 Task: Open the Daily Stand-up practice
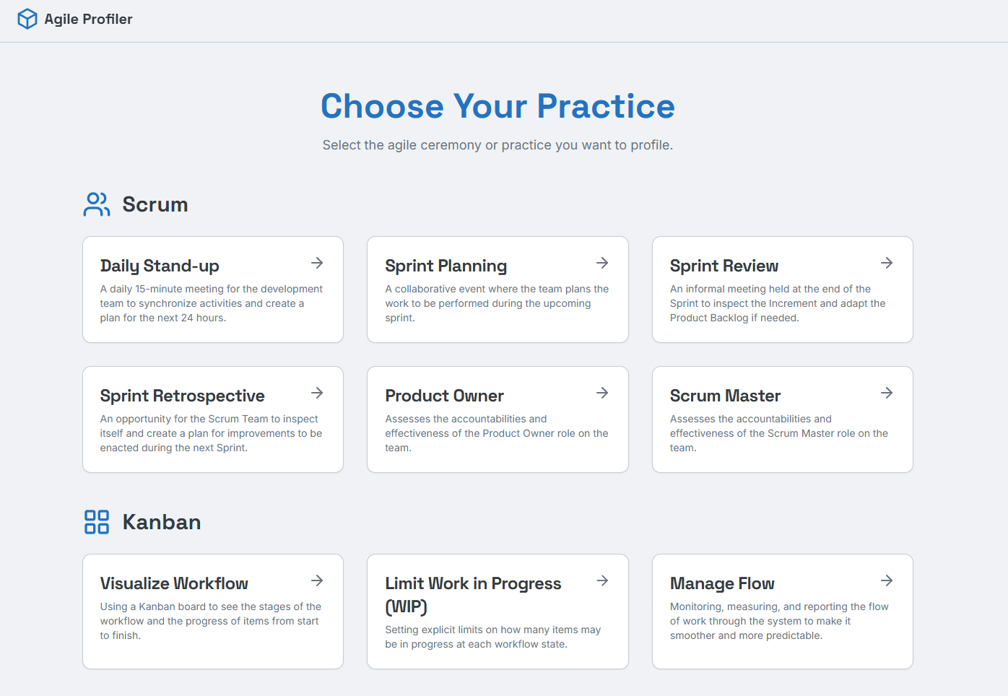212,290
